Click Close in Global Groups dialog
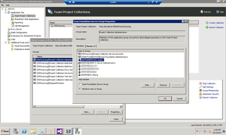The width and height of the screenshot is (226, 135). (x=116, y=119)
